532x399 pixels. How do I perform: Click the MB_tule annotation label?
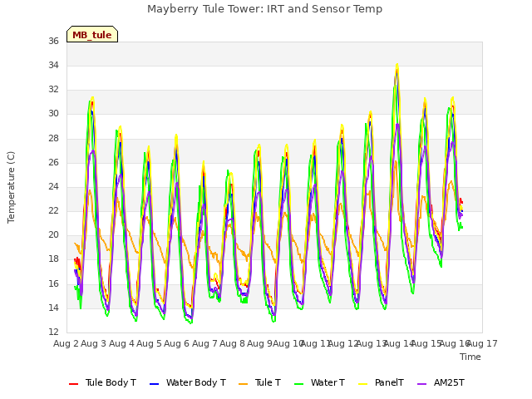[x=92, y=35]
